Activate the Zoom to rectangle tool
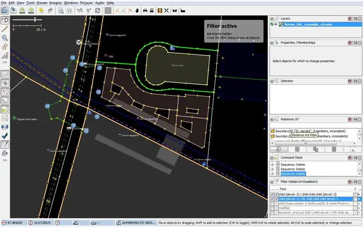363x227 pixels. point(5,38)
